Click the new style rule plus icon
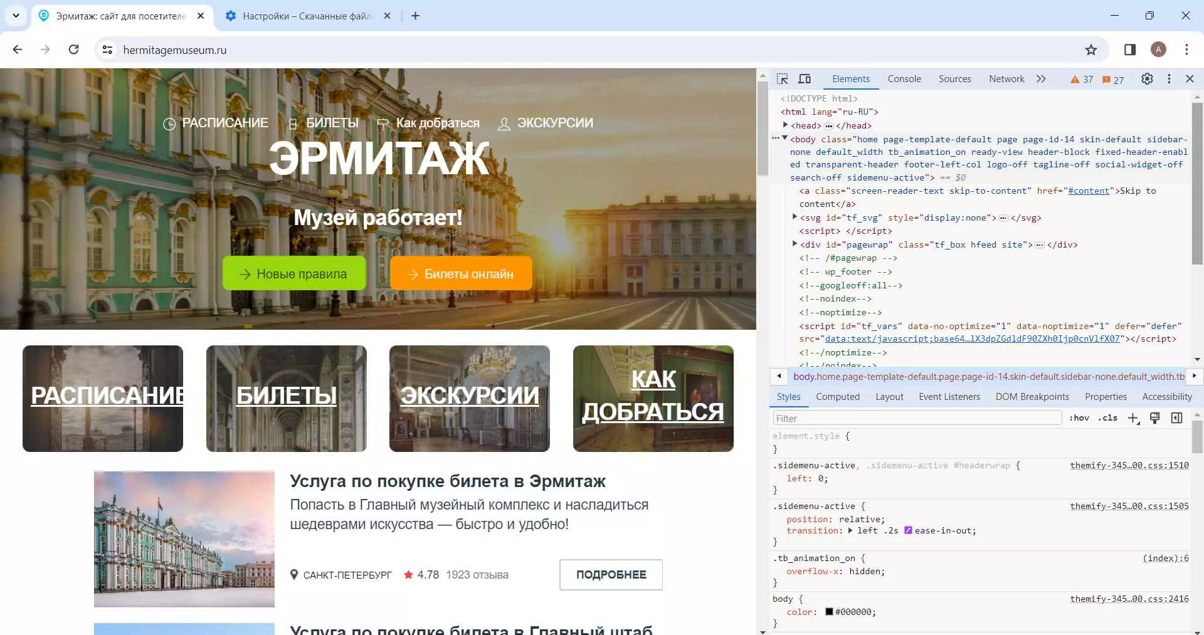Screen dimensions: 1204x635 click(1133, 418)
